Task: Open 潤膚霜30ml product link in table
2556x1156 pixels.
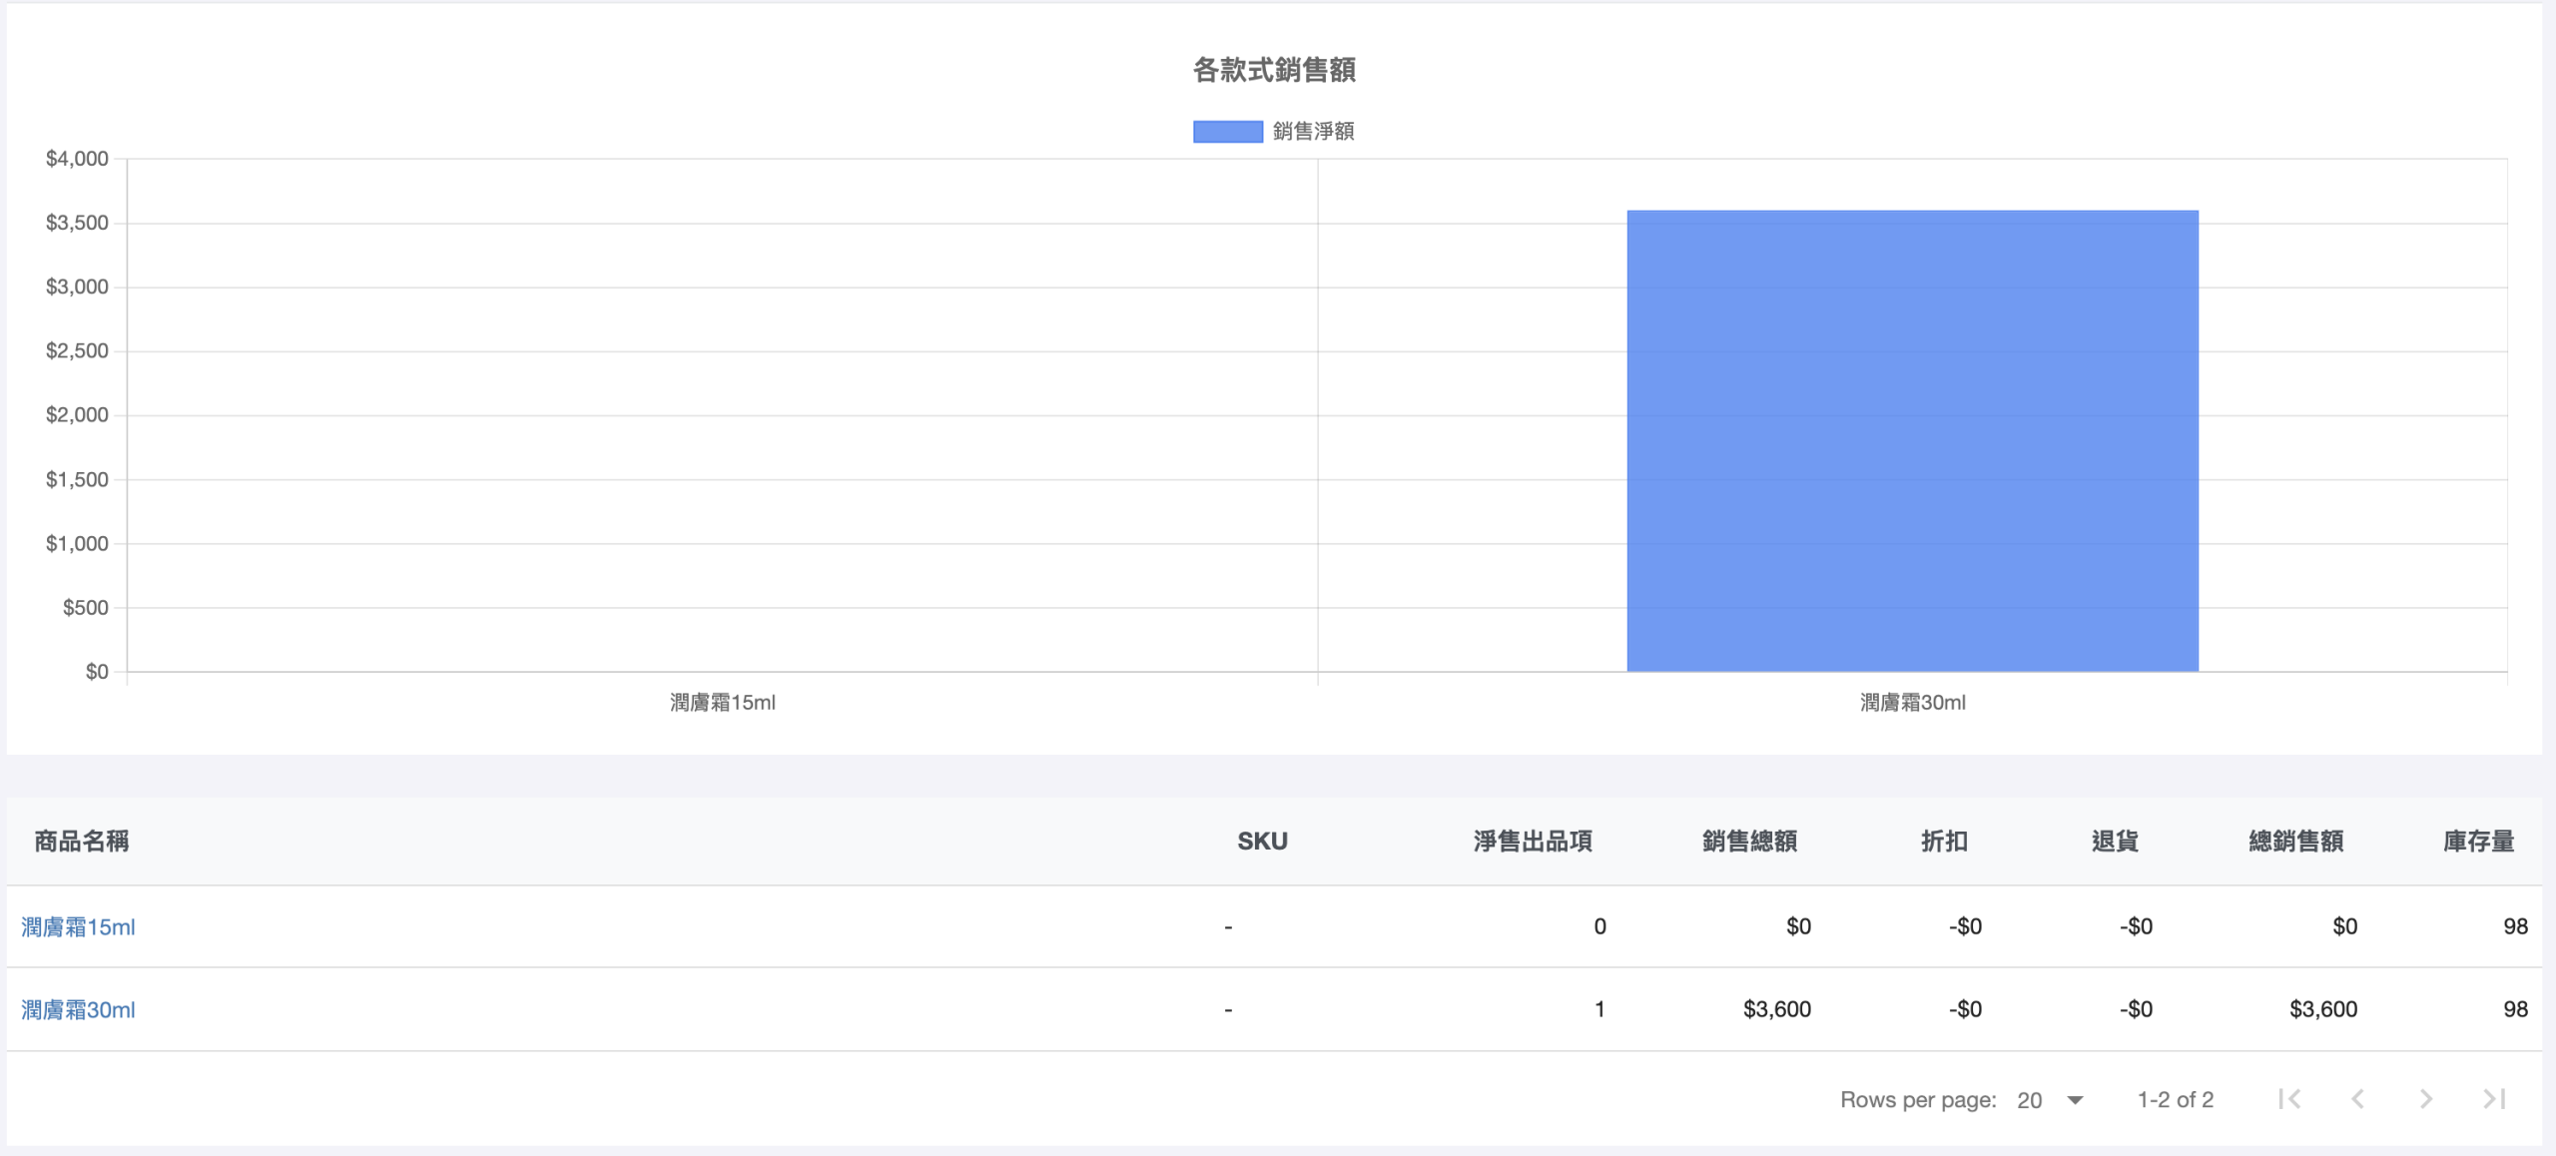Action: [78, 1010]
